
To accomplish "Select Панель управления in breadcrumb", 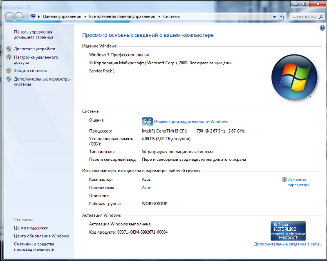I will click(62, 17).
